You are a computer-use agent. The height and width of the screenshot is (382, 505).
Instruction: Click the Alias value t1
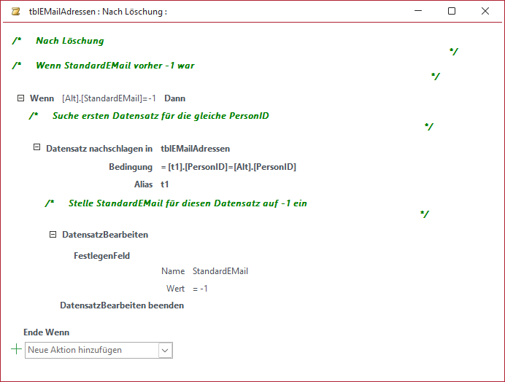(x=165, y=184)
